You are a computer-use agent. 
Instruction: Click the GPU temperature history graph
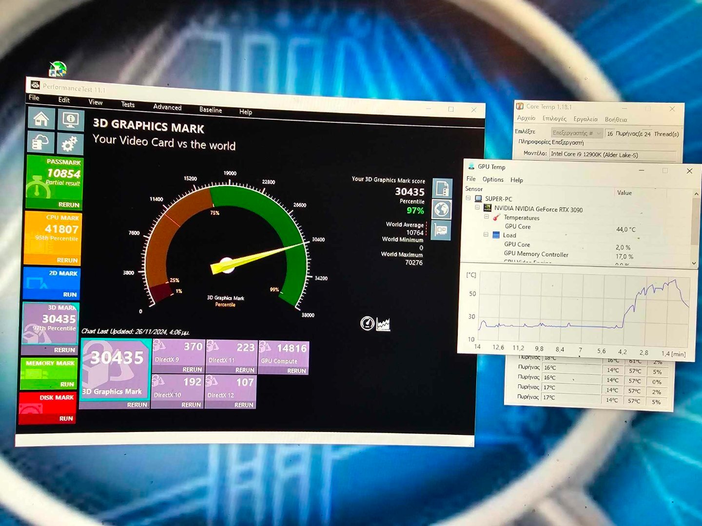pos(584,308)
